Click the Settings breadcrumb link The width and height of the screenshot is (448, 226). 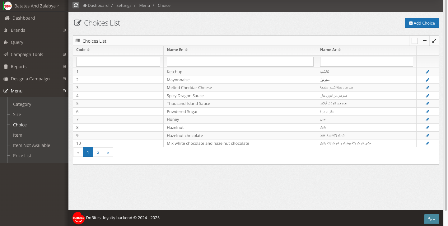coord(124,5)
